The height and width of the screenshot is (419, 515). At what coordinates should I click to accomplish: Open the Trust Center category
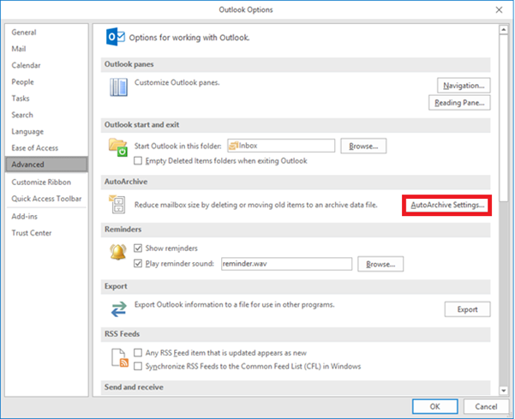pyautogui.click(x=46, y=233)
